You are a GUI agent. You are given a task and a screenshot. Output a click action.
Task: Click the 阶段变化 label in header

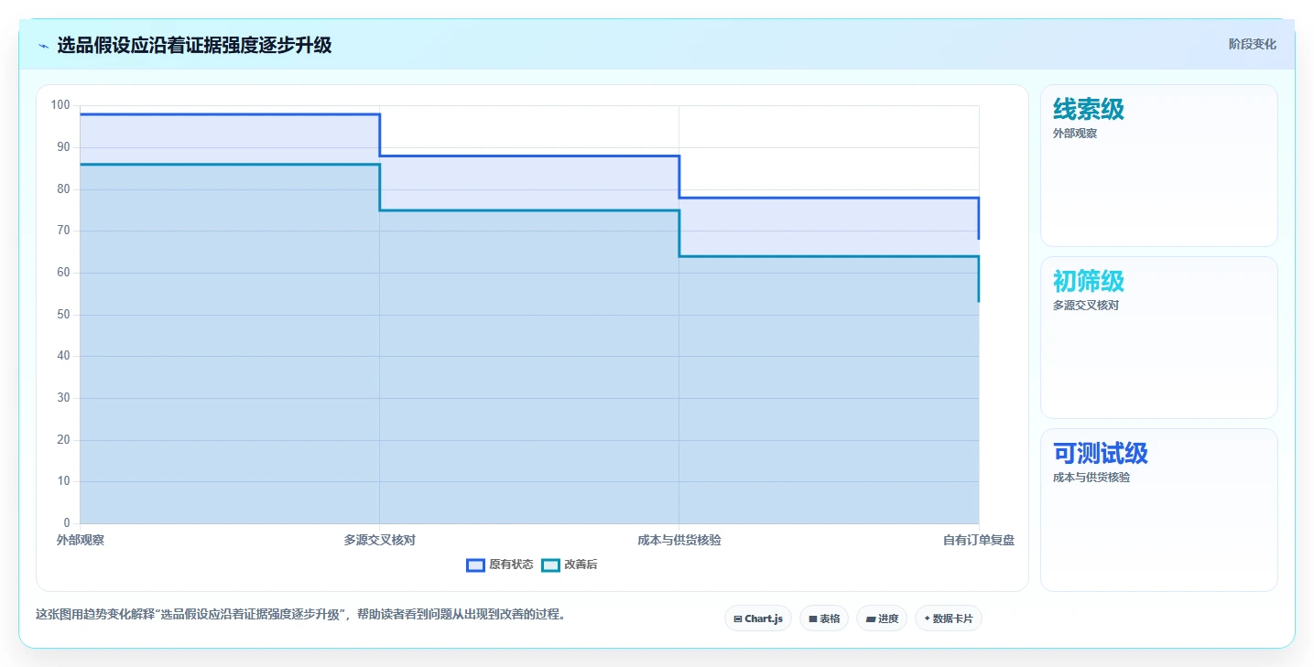coord(1252,44)
